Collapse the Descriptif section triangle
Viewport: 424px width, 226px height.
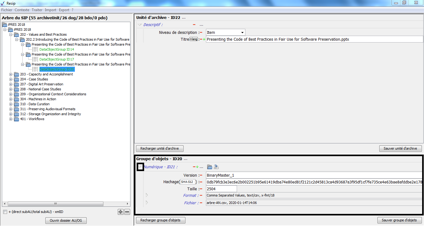point(140,25)
